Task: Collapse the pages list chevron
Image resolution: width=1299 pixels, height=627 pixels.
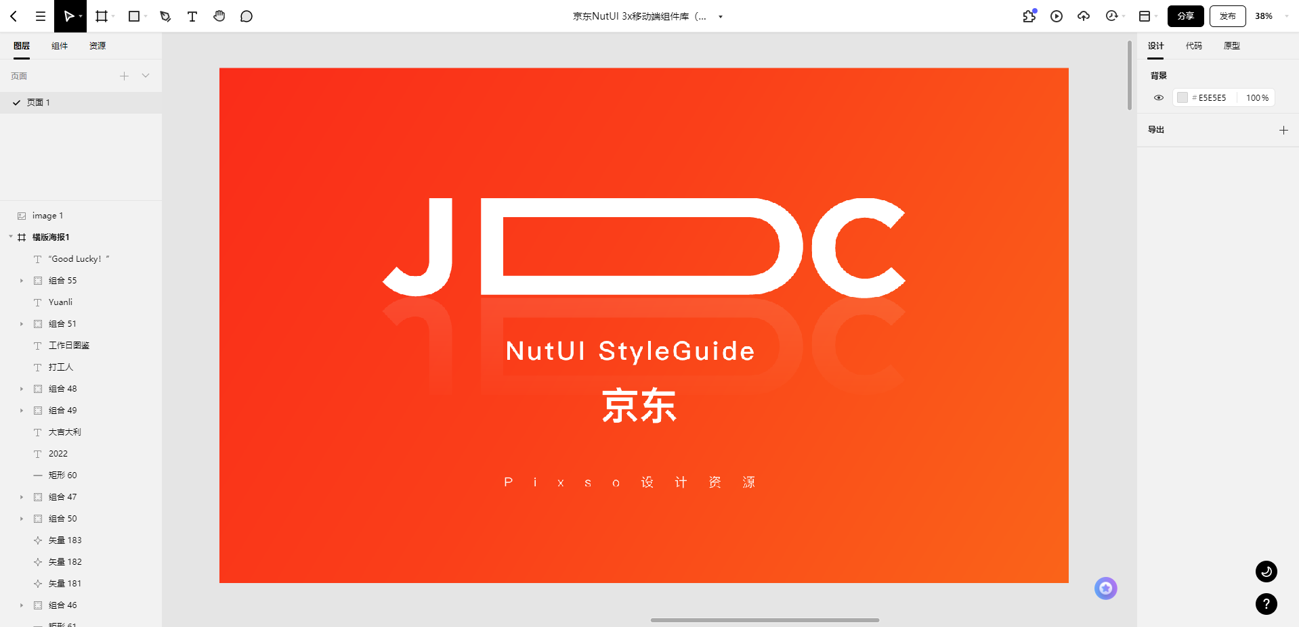Action: pyautogui.click(x=146, y=76)
